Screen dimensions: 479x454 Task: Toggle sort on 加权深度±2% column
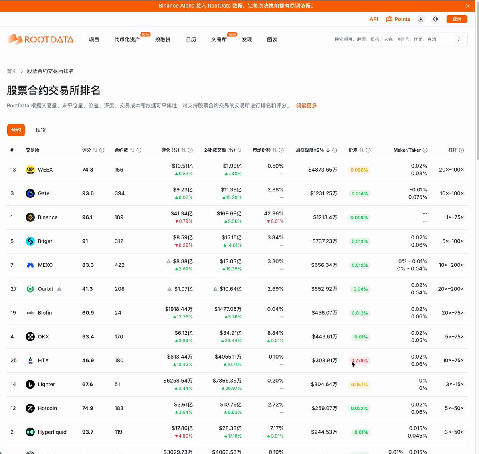(x=328, y=150)
